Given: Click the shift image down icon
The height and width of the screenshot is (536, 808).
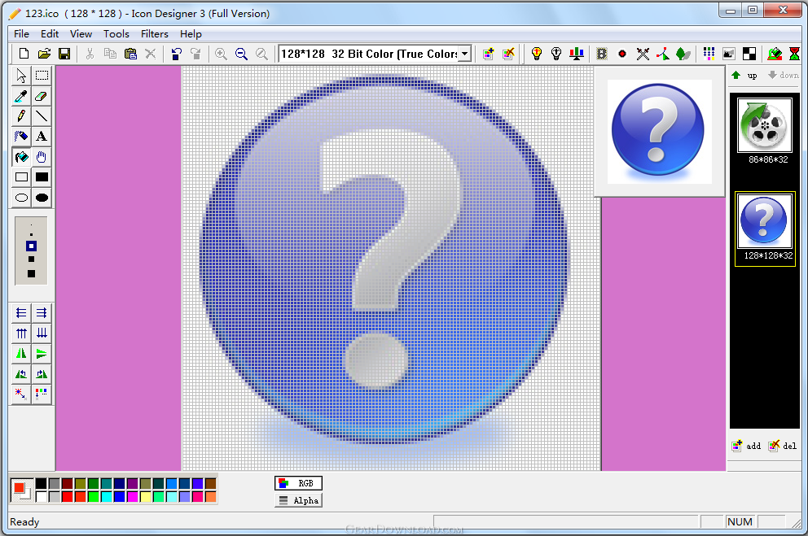Looking at the screenshot, I should pos(42,333).
